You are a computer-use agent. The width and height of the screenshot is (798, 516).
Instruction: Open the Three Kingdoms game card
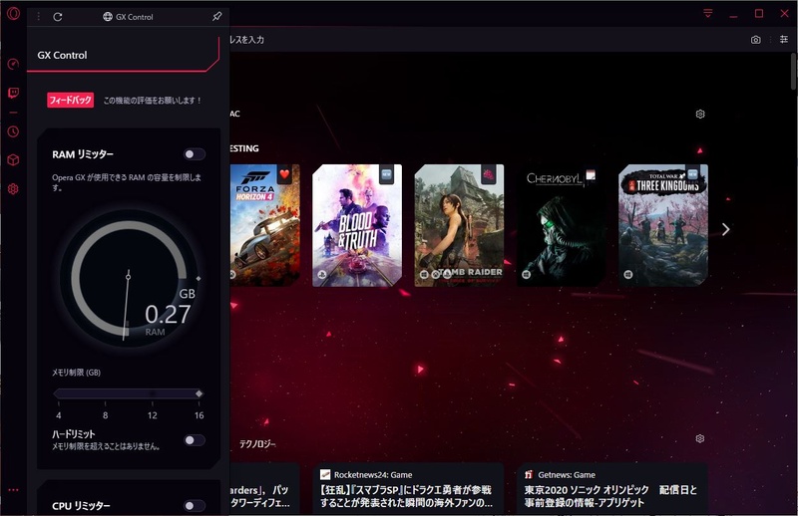[x=663, y=225]
